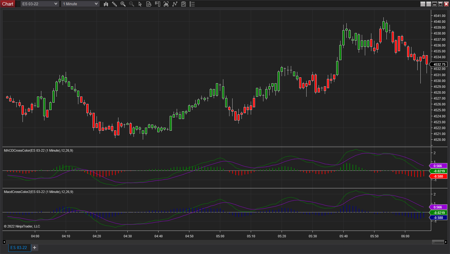The width and height of the screenshot is (450, 254).
Task: Open the chart properties icon
Action: coord(184,4)
